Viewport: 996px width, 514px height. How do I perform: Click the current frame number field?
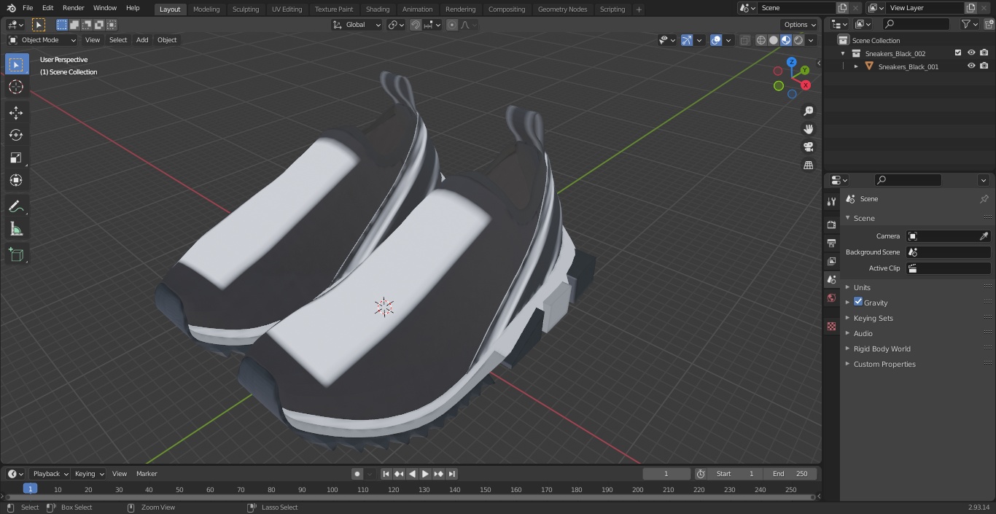click(666, 474)
